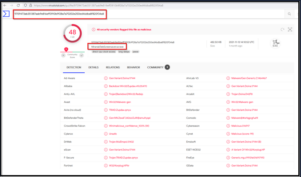The image size is (301, 177).
Task: Click the magnifier search icon
Action: click(289, 14)
